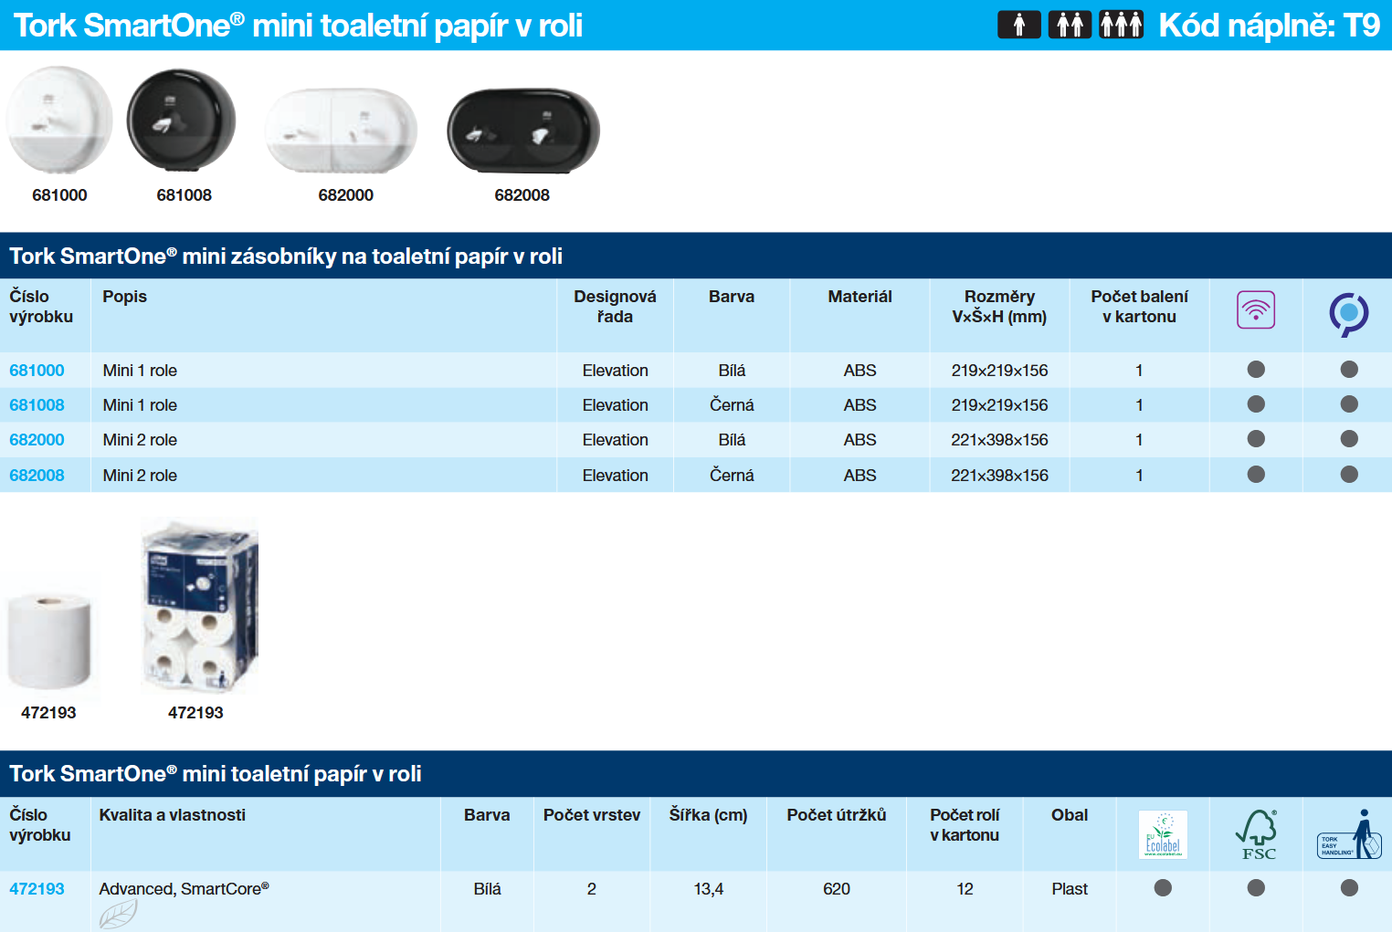Click the EU Ecolabel icon

point(1163,834)
